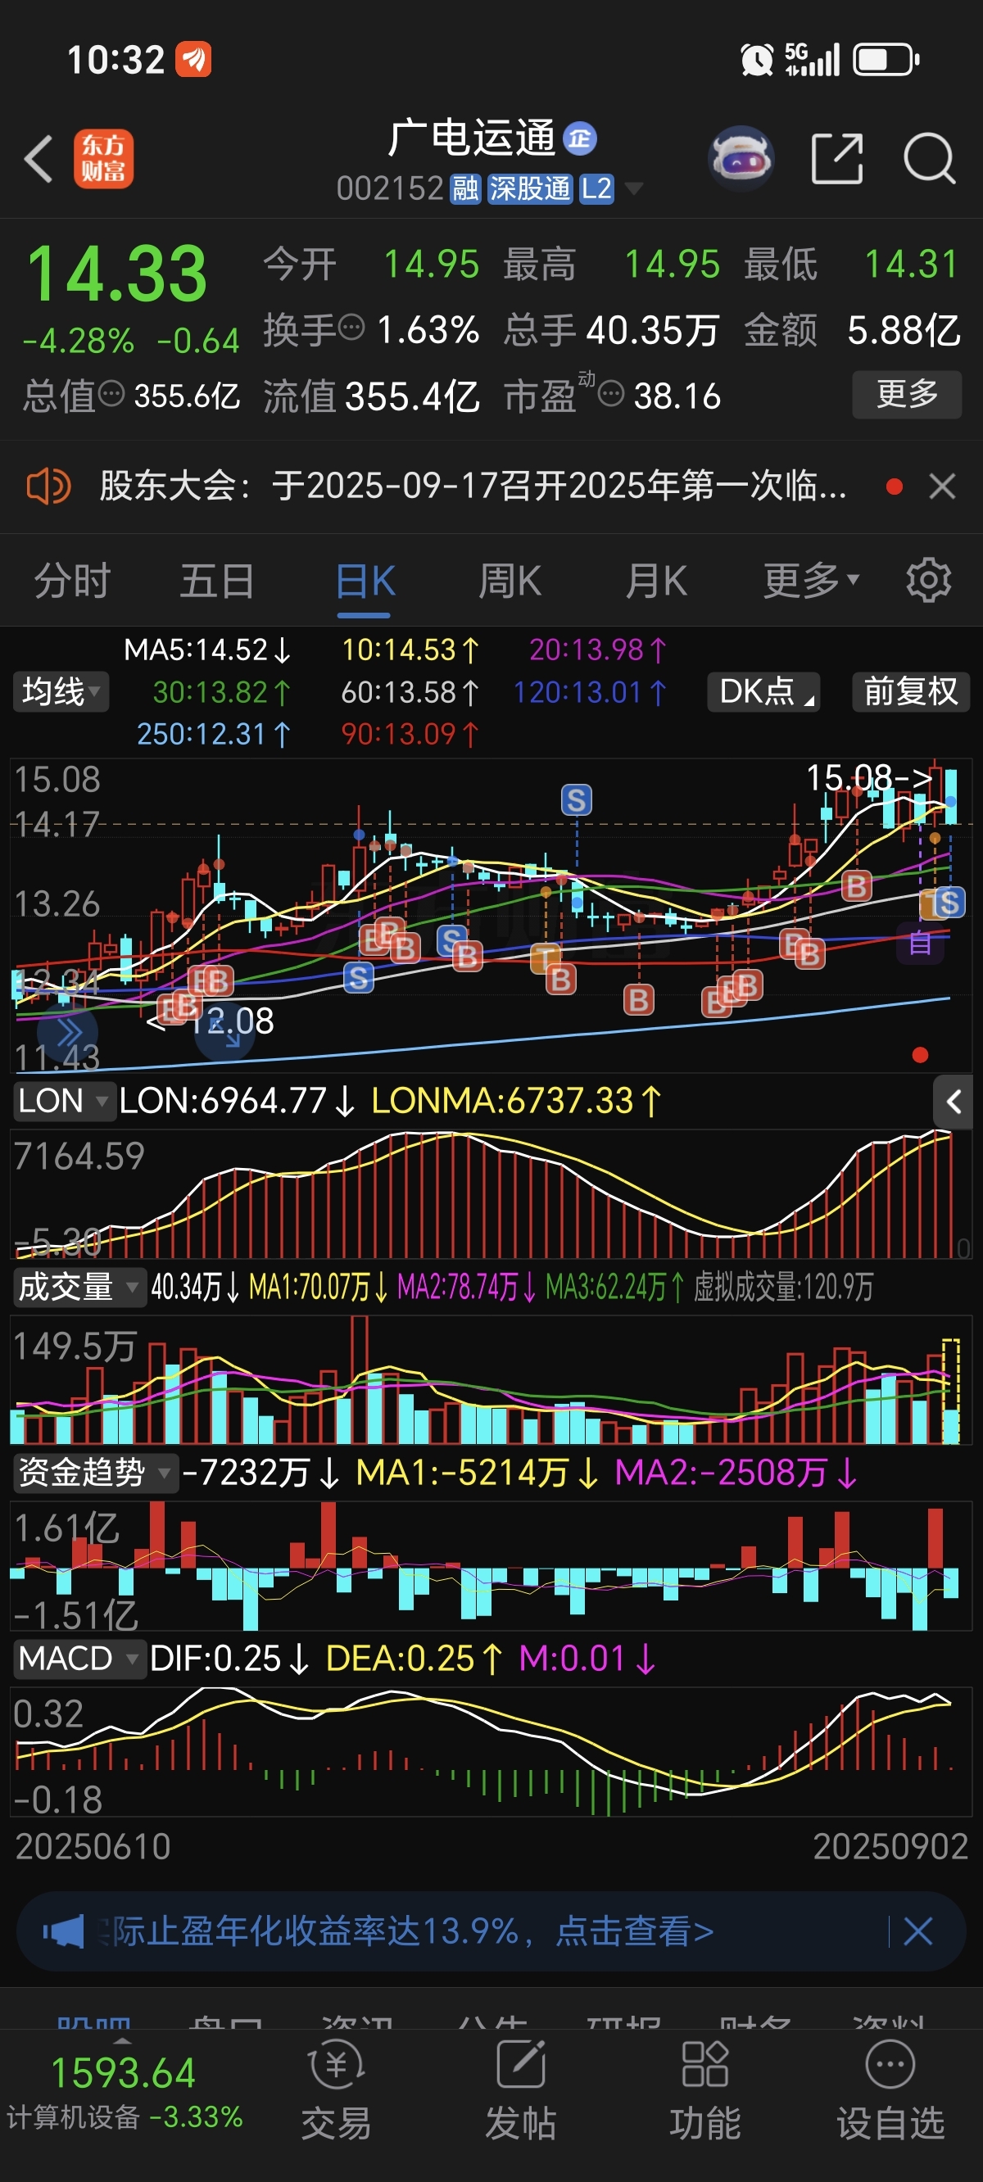Tap 设自选 add to watchlist
This screenshot has width=983, height=2182.
890,2092
